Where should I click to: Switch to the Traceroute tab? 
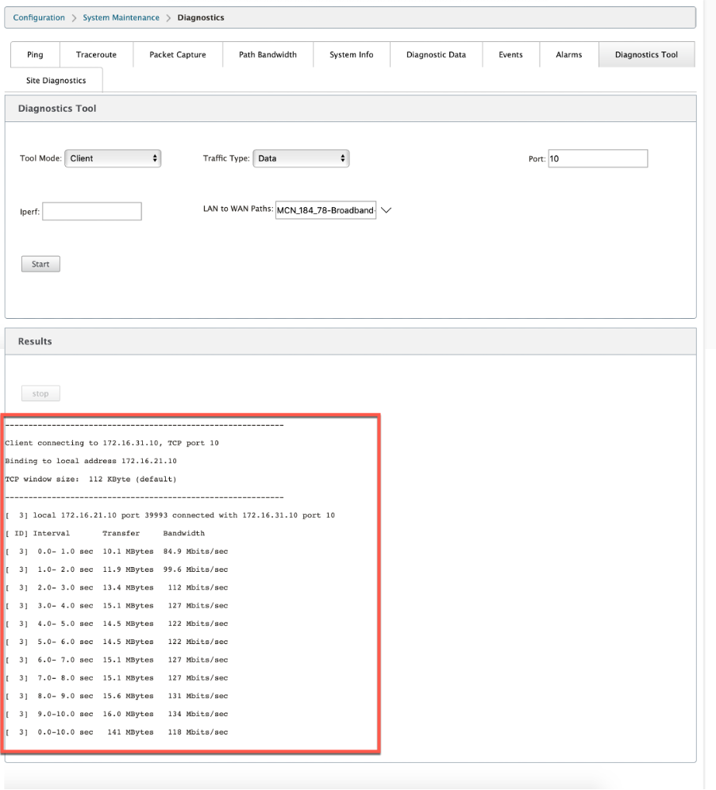[x=96, y=55]
